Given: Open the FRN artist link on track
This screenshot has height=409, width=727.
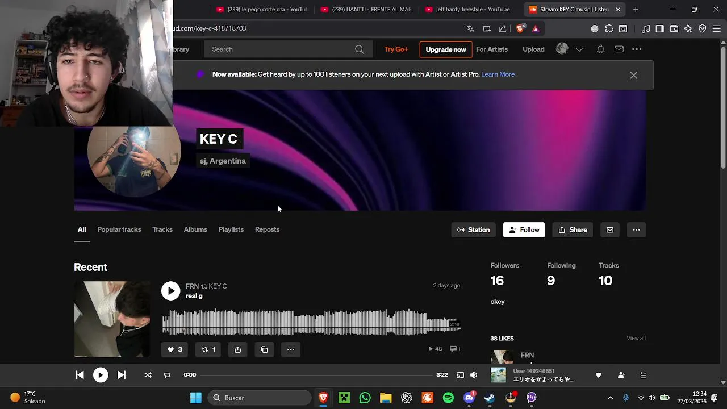Looking at the screenshot, I should pos(192,286).
